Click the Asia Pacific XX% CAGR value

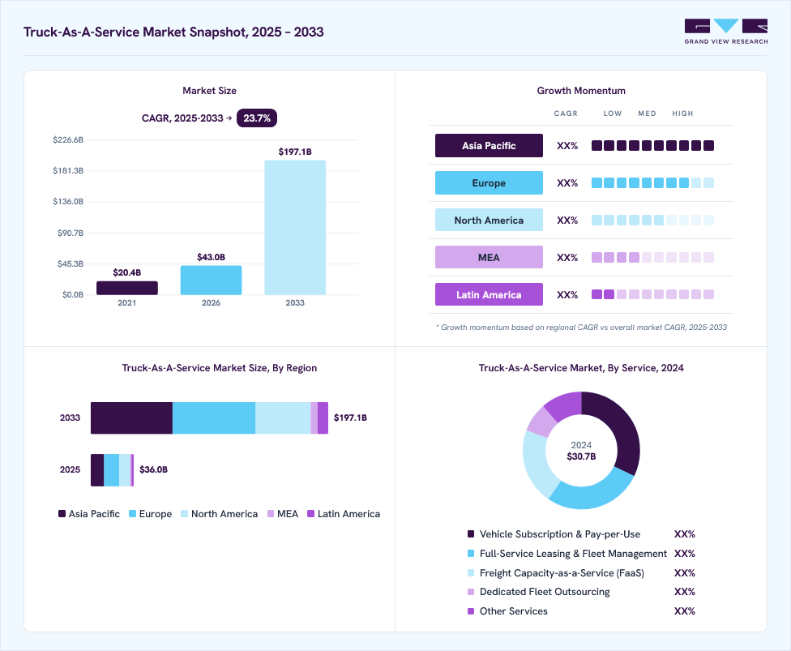[x=567, y=146]
